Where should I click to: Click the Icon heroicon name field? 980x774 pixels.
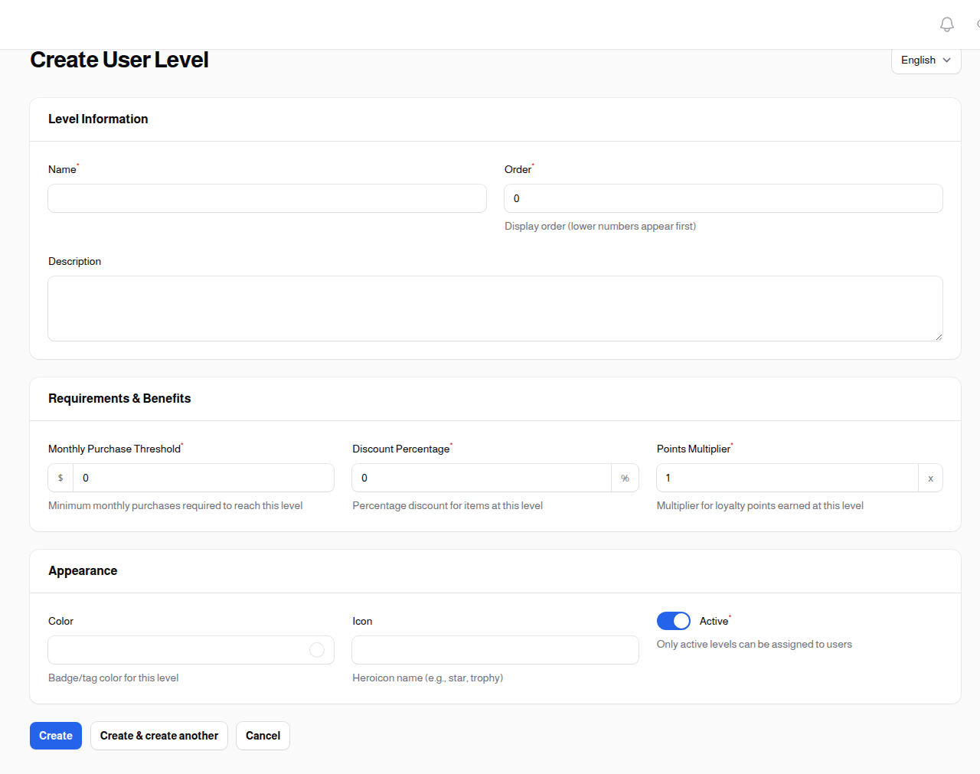495,649
